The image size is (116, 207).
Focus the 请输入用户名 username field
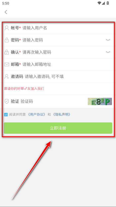coord(68,28)
